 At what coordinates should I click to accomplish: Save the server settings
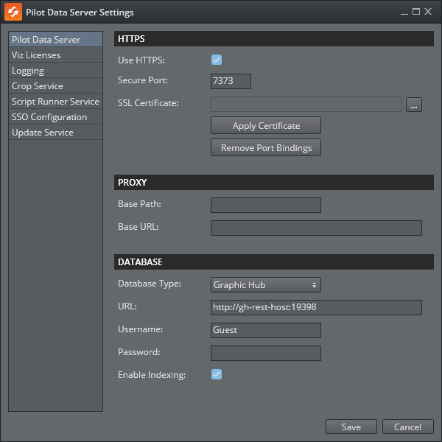coord(351,427)
